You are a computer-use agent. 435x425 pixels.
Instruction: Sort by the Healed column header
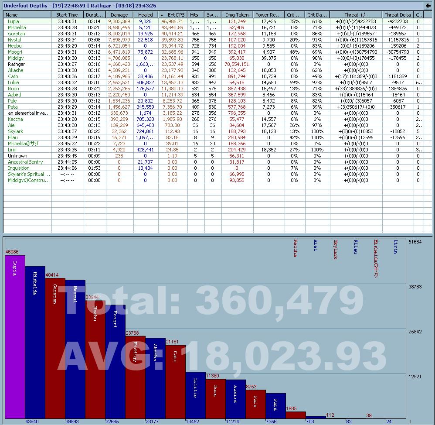146,15
